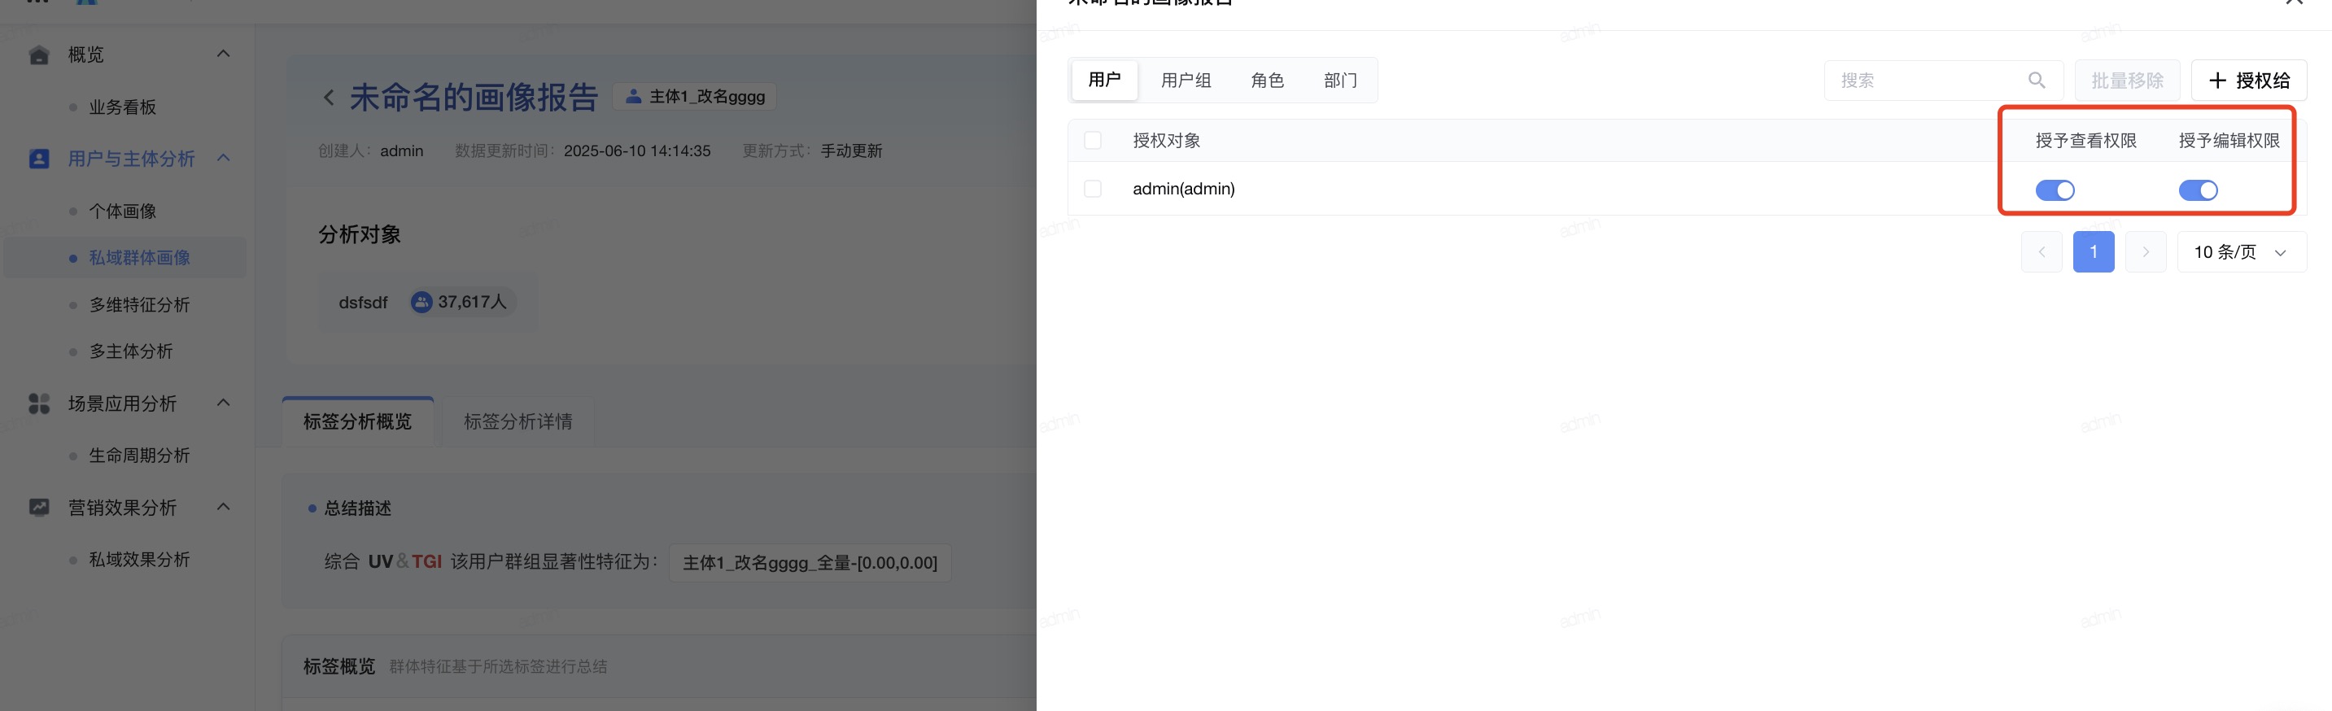Go to page 1 in pagination

point(2093,252)
